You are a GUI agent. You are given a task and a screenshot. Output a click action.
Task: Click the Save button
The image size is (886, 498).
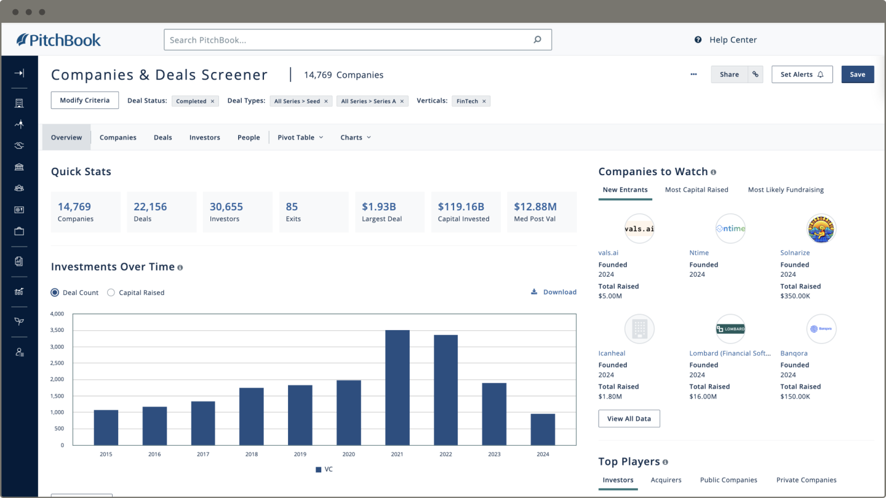click(x=858, y=74)
